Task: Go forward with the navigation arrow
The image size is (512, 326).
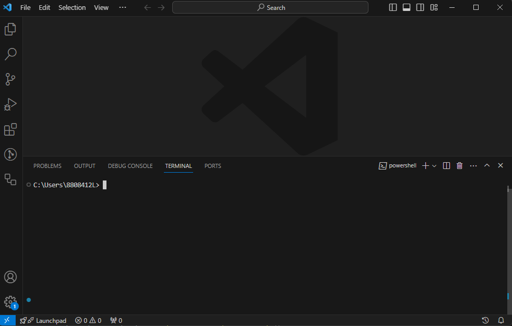Action: 161,7
